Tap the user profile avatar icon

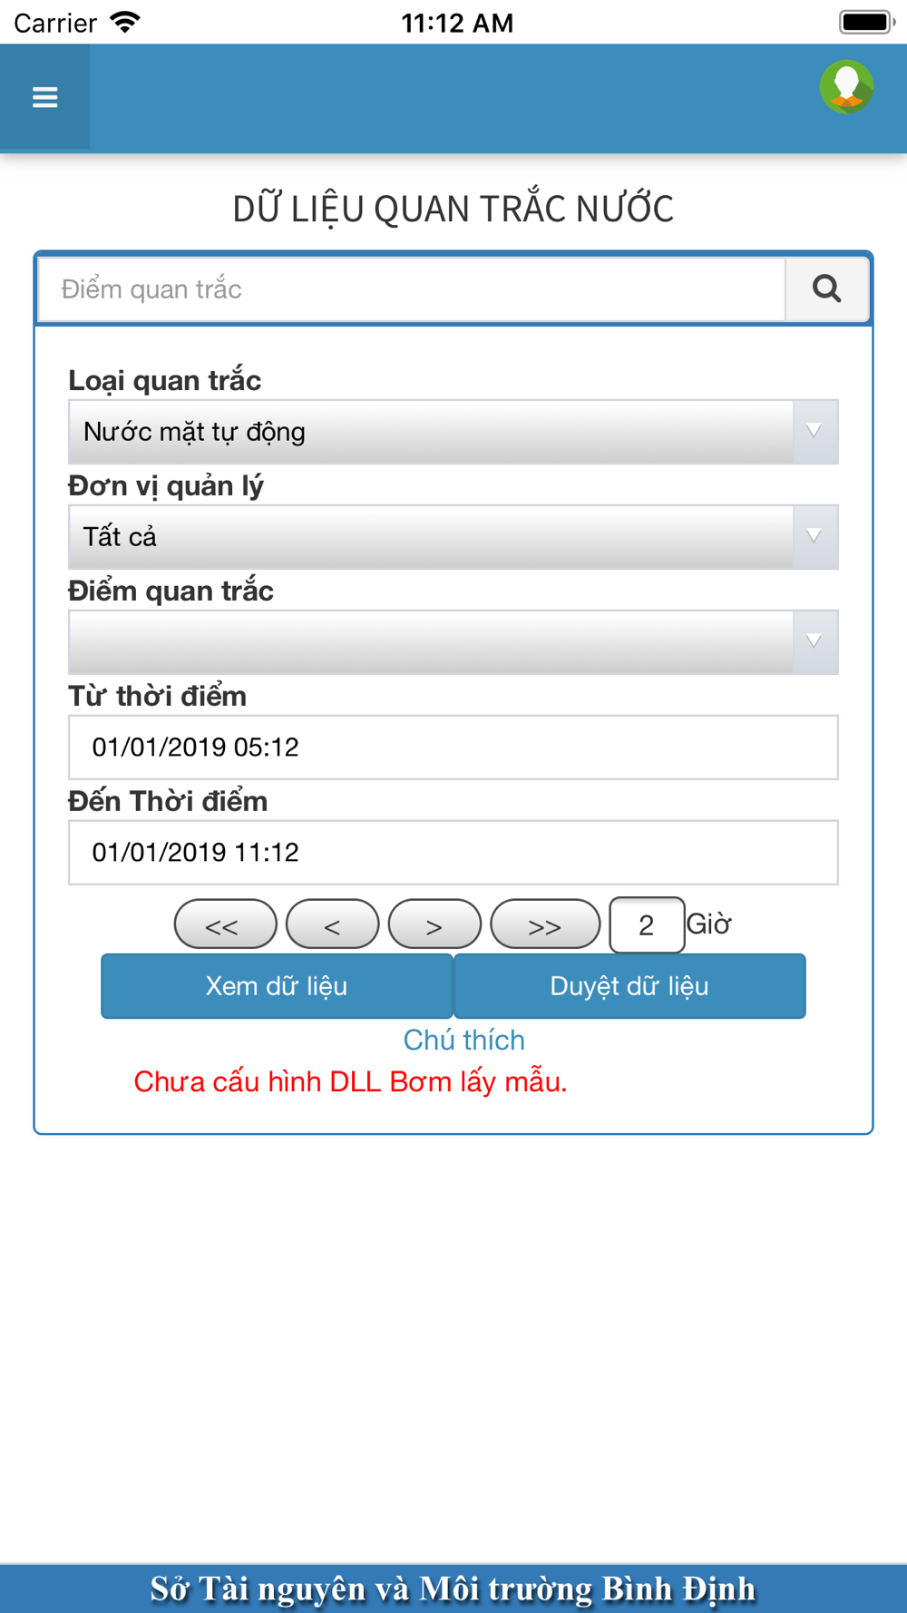[x=846, y=87]
